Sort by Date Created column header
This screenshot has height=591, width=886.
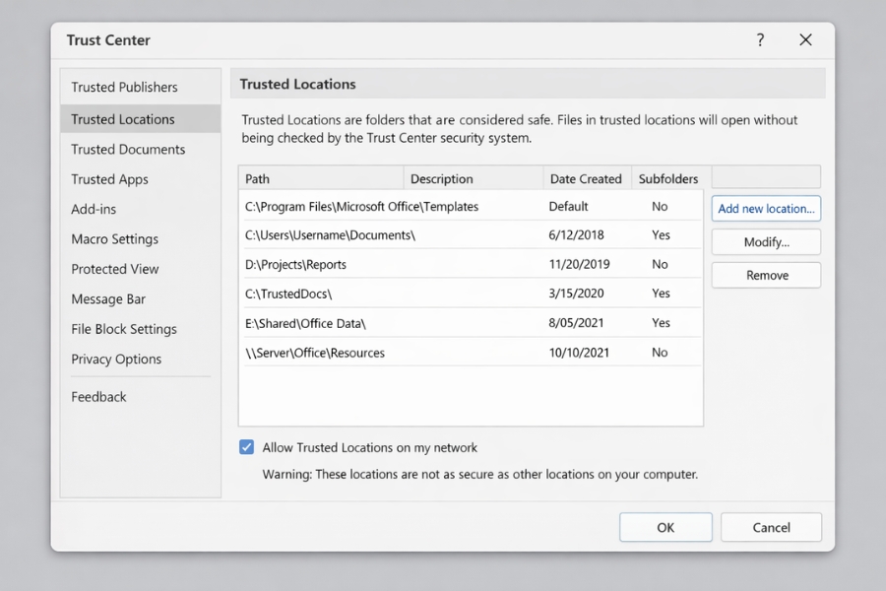coord(586,179)
